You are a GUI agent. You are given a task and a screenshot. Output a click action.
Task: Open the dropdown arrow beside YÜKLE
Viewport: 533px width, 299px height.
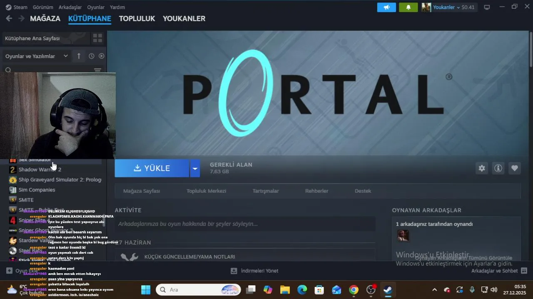[195, 168]
